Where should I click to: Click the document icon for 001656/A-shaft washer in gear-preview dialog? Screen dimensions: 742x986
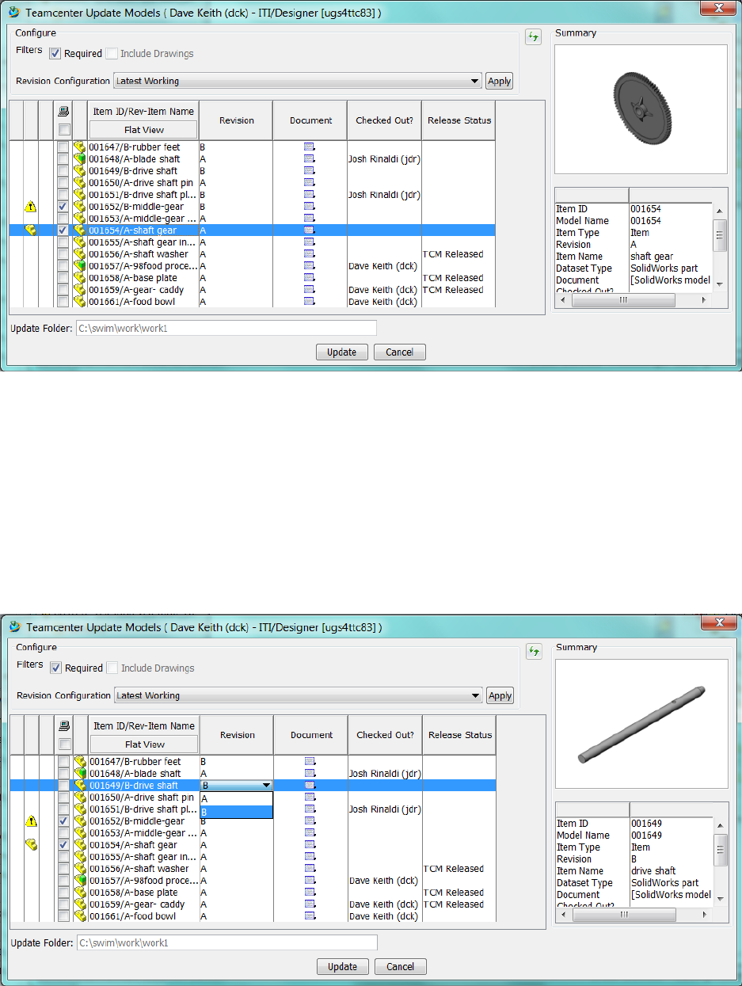[310, 254]
